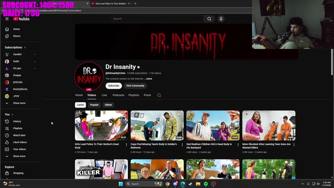Screen dimensions: 334x188
Task: Search within the channel using magnifier icon
Action: pyautogui.click(x=159, y=95)
